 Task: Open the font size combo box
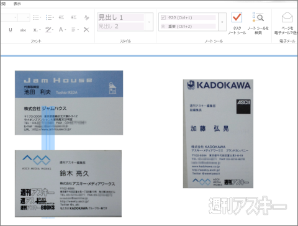(x=24, y=17)
